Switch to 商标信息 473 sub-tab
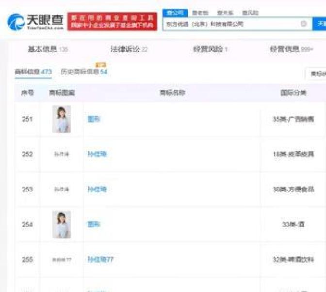Screen dimensions: 326x292 coord(33,72)
